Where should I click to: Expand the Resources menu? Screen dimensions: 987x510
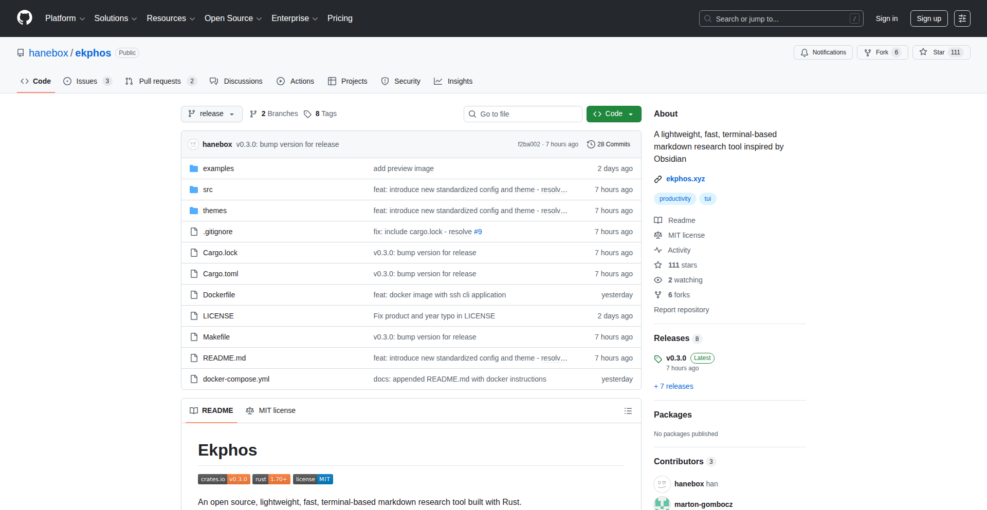[171, 18]
